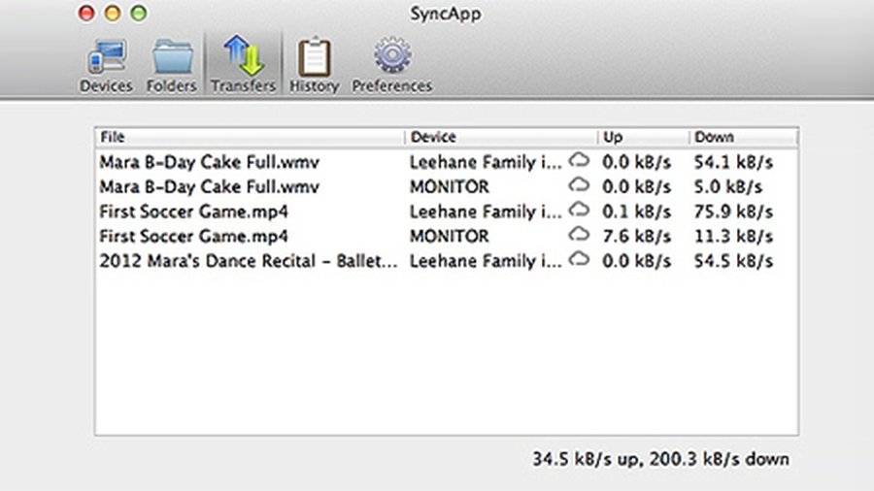Image resolution: width=874 pixels, height=491 pixels.
Task: Sort transfers by the File column header
Action: 249,137
